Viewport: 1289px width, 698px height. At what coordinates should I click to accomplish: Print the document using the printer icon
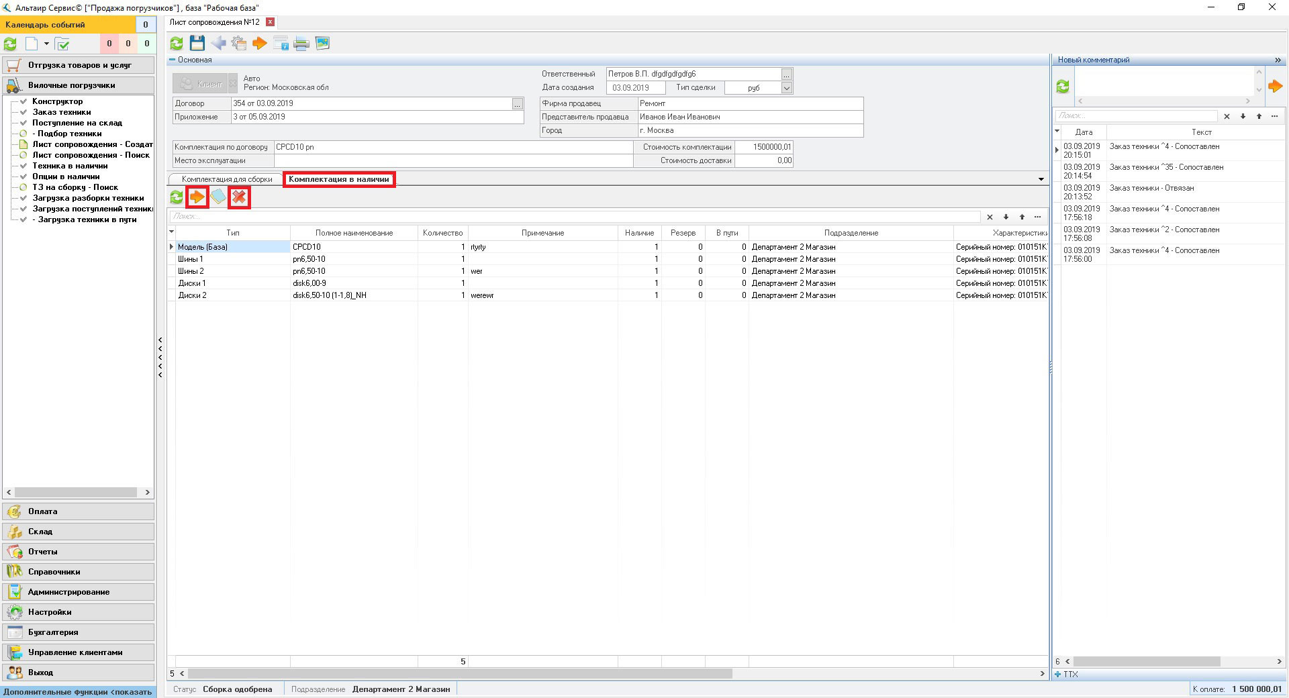[301, 44]
